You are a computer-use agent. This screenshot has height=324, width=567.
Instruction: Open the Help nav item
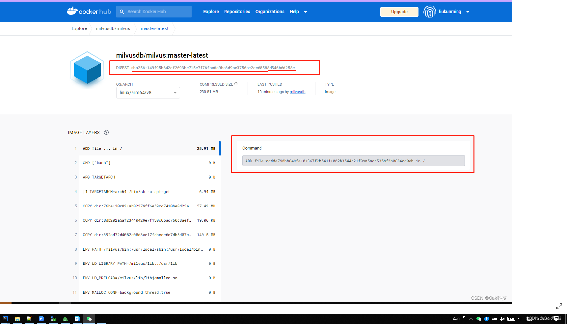(294, 12)
